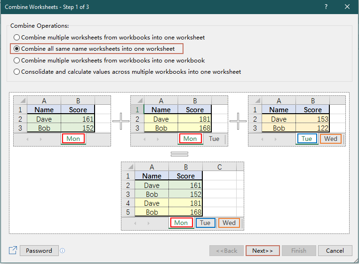Click Tue tab in the second sheet preview
The width and height of the screenshot is (359, 264).
(x=214, y=139)
